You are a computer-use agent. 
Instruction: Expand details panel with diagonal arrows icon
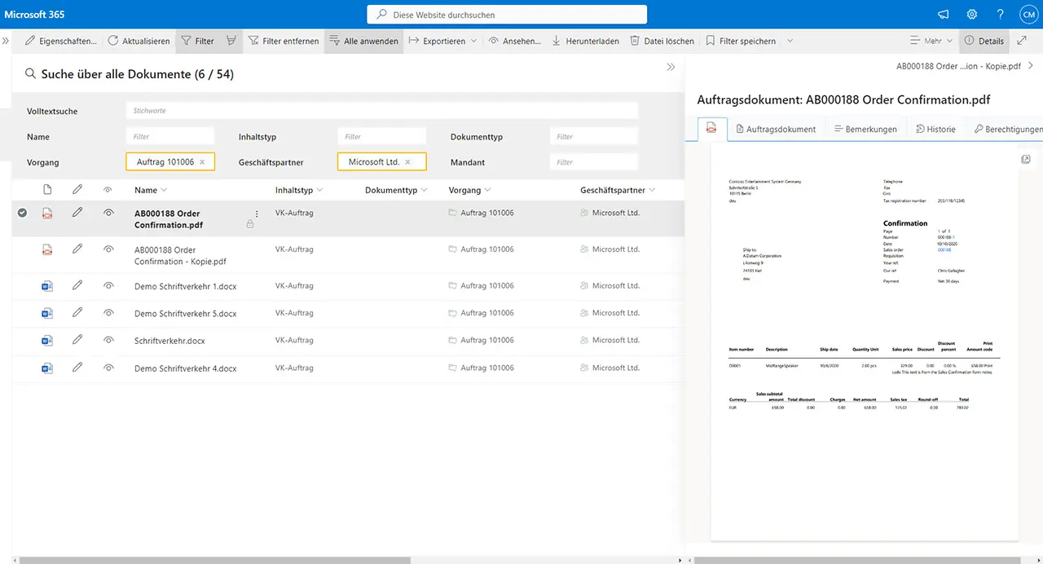click(x=1022, y=41)
